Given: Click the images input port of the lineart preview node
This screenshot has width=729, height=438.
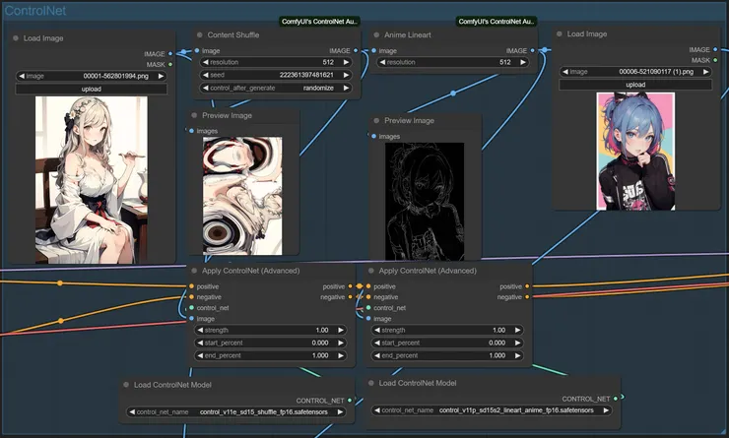Looking at the screenshot, I should pyautogui.click(x=375, y=136).
